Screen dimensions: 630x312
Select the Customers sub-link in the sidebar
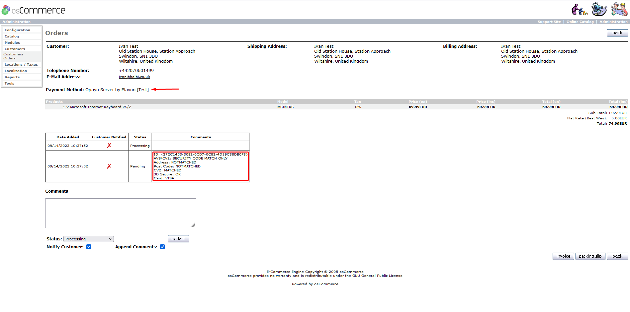coord(13,54)
